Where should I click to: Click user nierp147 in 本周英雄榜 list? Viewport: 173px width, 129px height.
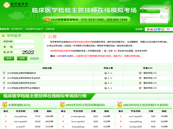click(21, 127)
